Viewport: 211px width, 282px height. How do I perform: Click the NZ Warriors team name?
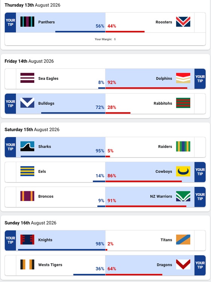click(x=161, y=196)
